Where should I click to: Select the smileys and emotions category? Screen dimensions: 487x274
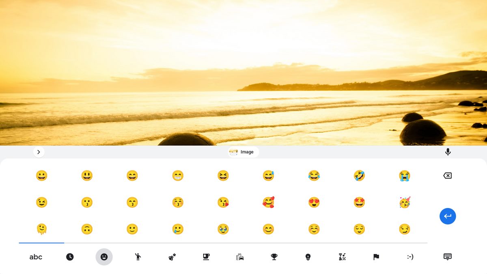[x=104, y=257]
